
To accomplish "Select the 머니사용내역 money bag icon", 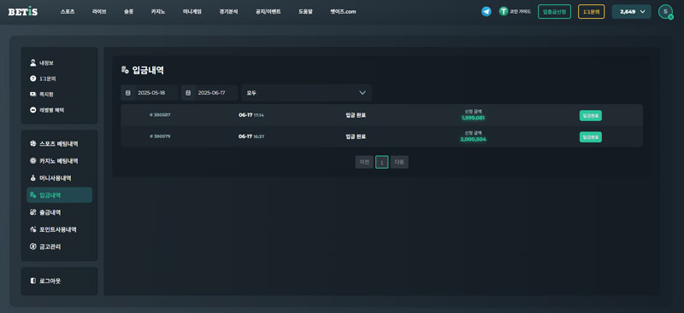I will (32, 178).
